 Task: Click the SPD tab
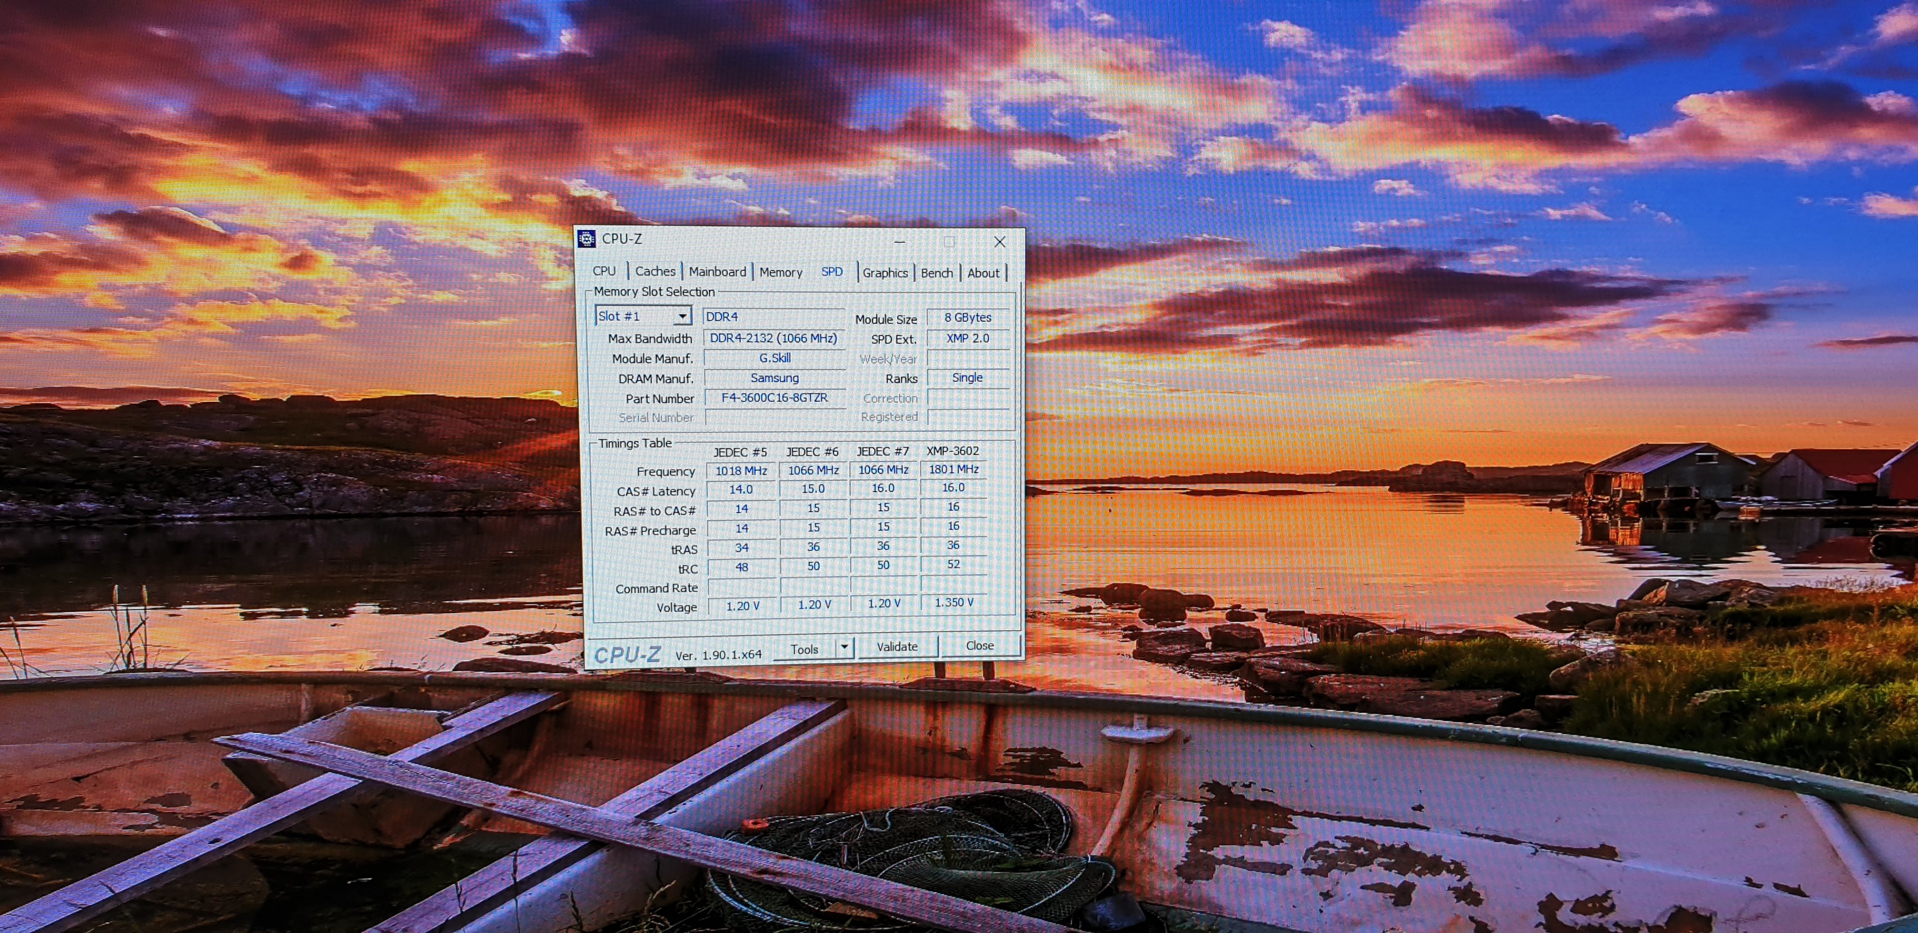832,272
